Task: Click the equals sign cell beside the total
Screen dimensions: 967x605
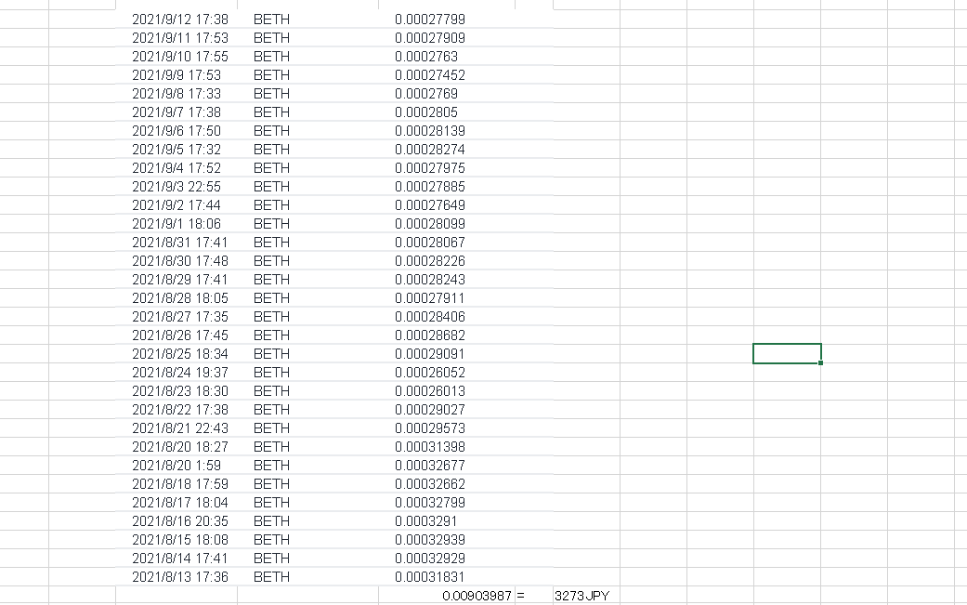Action: (521, 596)
